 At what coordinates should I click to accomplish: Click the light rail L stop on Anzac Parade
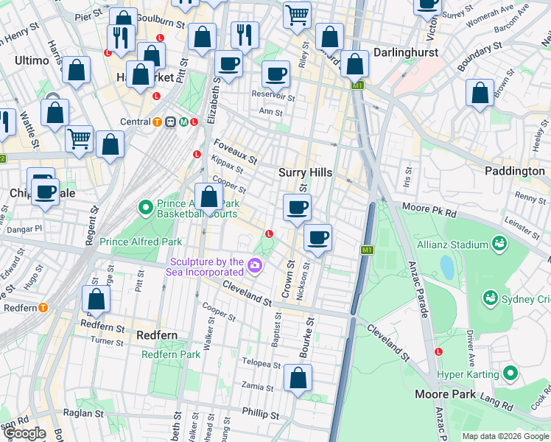point(438,351)
